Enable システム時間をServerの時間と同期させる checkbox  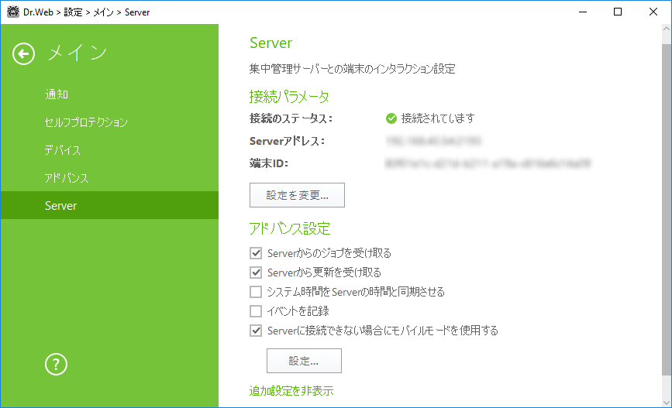pos(256,292)
